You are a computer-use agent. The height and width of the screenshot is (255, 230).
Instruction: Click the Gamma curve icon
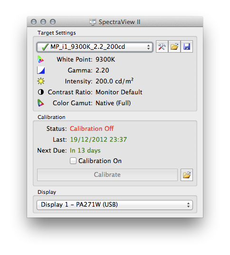click(41, 70)
